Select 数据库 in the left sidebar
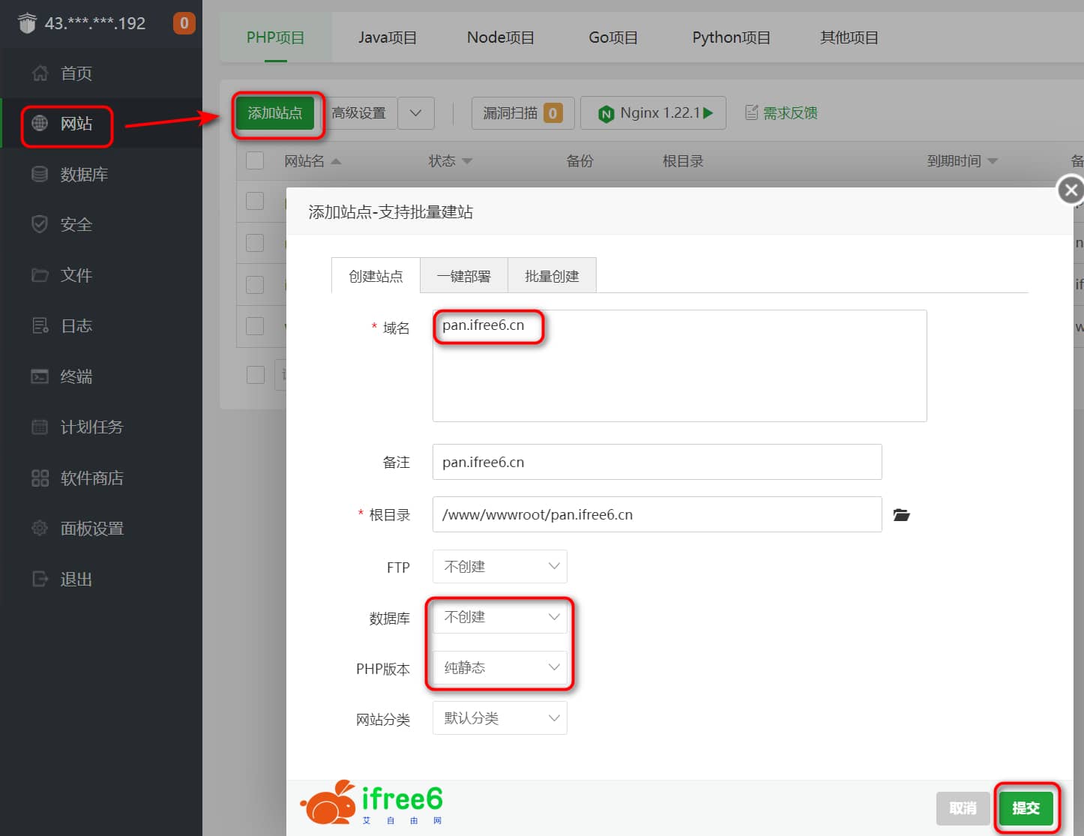Viewport: 1084px width, 836px height. tap(76, 174)
